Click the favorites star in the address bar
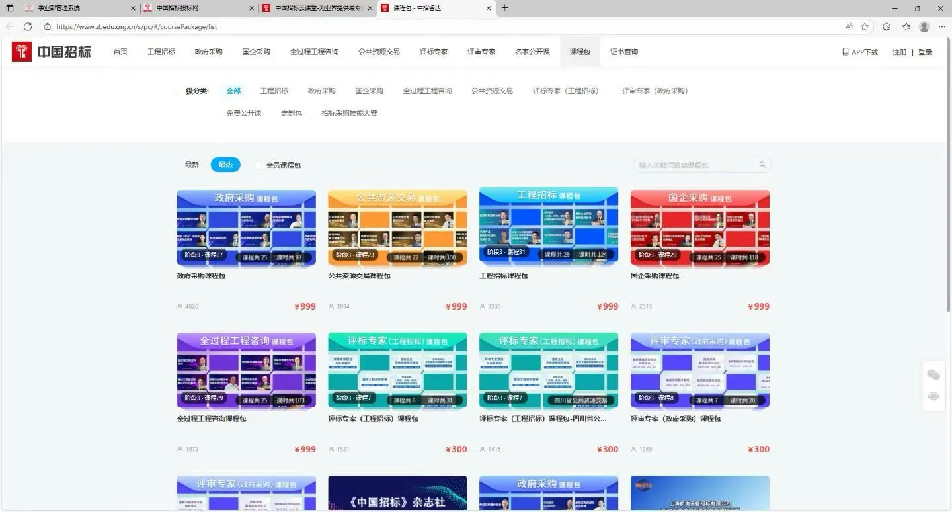This screenshot has width=952, height=512. 864,27
